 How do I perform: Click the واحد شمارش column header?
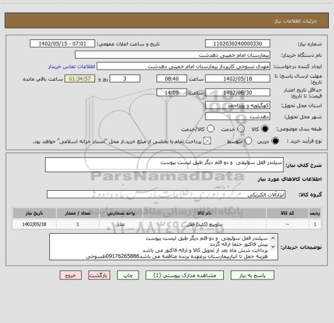tap(121, 213)
